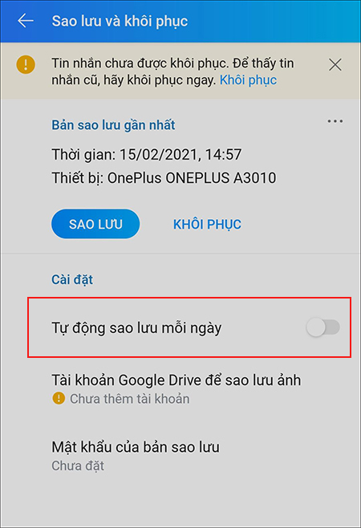Click the large yellow warning icon in banner

pos(26,64)
